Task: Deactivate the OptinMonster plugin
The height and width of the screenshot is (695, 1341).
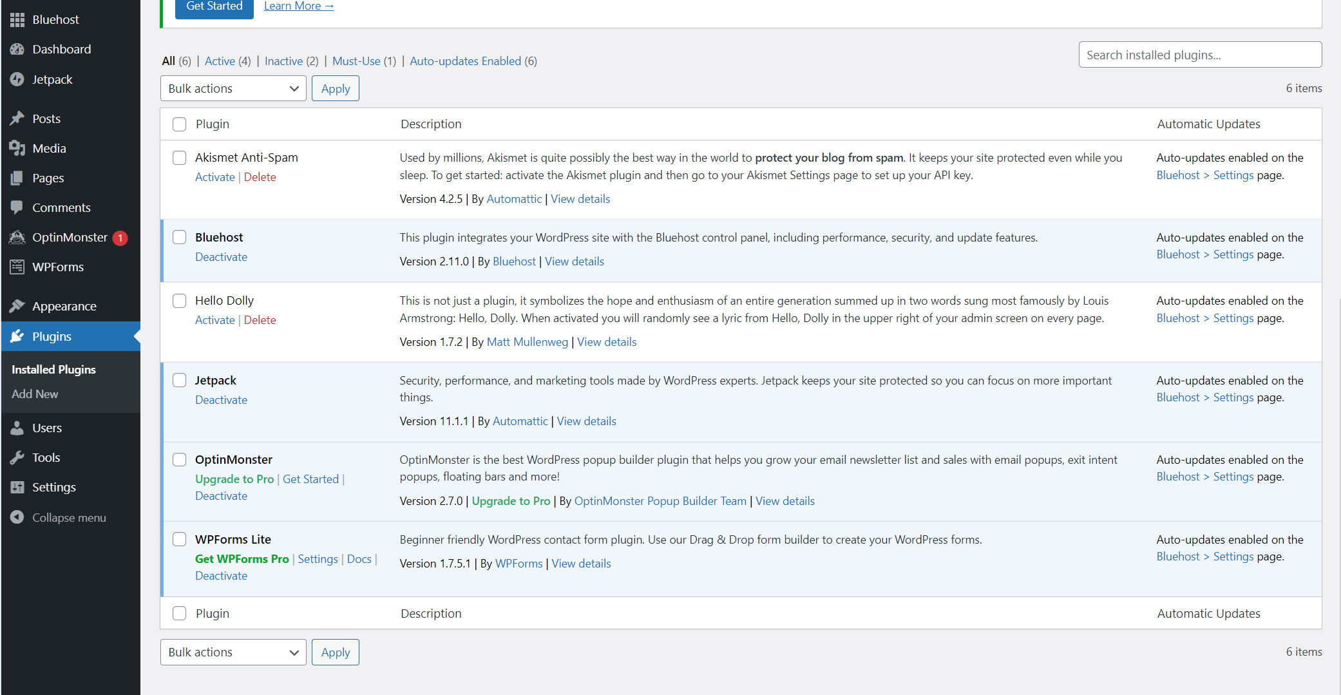Action: [x=221, y=496]
